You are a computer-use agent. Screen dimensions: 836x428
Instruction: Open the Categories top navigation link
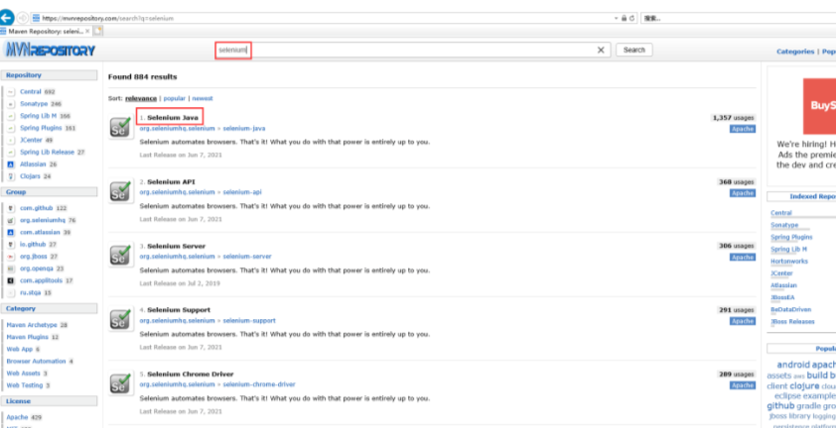pos(795,52)
